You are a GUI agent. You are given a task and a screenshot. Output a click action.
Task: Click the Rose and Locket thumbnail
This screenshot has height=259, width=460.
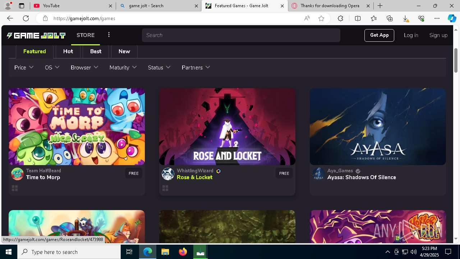click(227, 127)
